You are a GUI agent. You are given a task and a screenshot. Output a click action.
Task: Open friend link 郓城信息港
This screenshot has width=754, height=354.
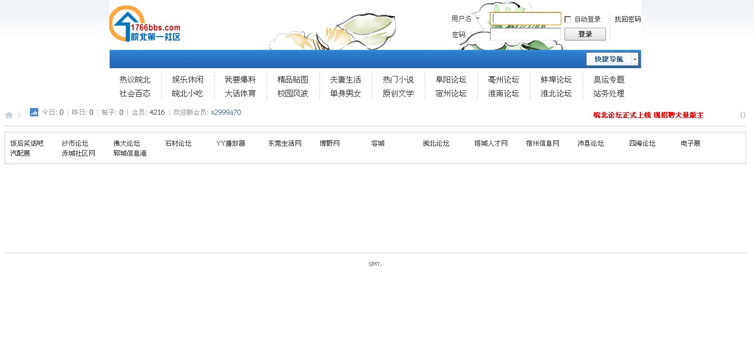coord(130,153)
